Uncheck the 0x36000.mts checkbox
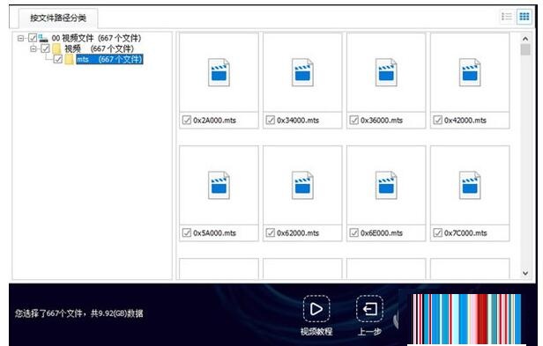Screen dimensions: 543x346 coord(354,120)
